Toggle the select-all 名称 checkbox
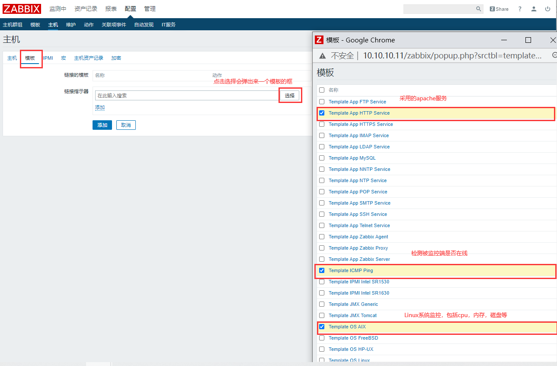557x366 pixels. pyautogui.click(x=321, y=90)
